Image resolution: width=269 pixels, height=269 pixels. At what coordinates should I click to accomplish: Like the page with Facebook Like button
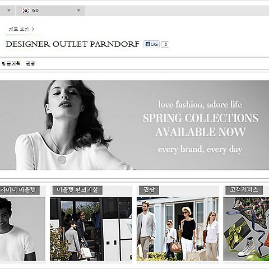[x=151, y=44]
